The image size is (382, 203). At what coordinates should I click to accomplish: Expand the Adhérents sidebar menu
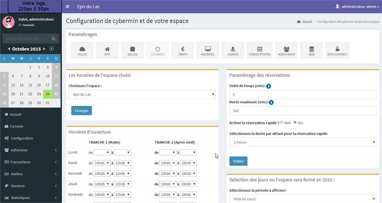(31, 150)
